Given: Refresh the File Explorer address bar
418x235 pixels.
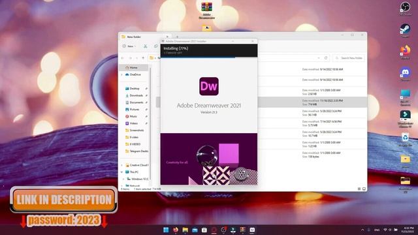Looking at the screenshot, I should [326, 58].
